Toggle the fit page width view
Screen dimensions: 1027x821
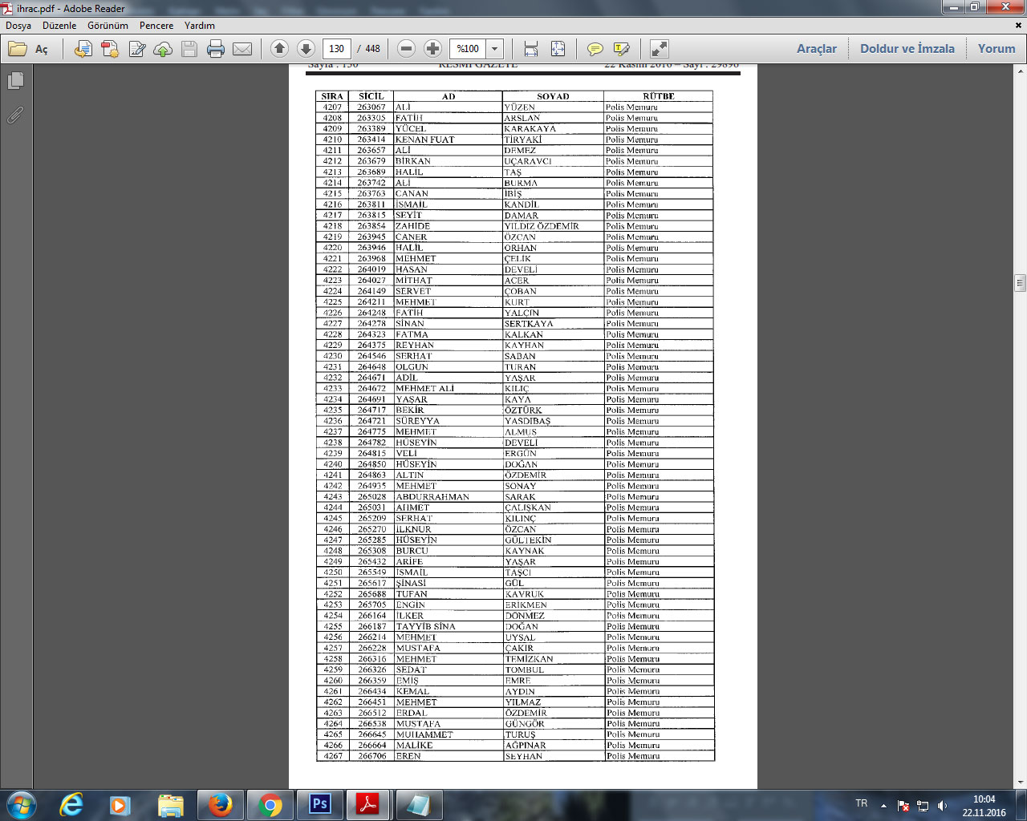click(530, 49)
